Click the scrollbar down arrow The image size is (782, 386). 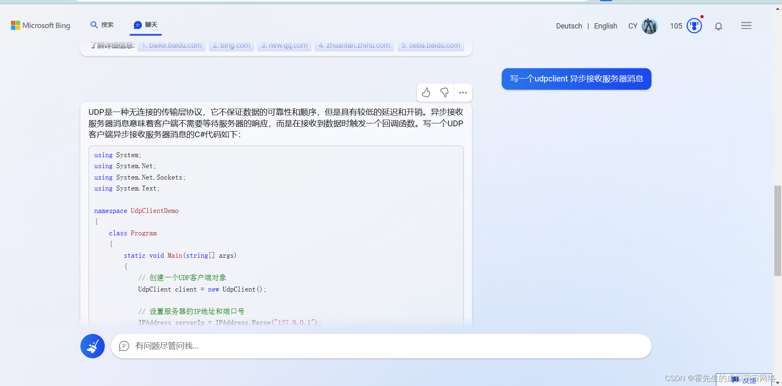778,382
